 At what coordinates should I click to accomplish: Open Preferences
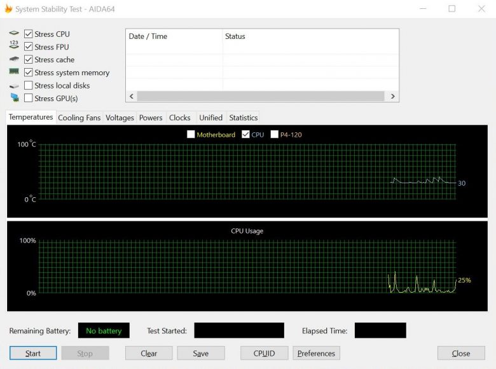pyautogui.click(x=316, y=353)
